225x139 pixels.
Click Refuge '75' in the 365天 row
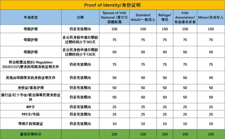click(165, 40)
